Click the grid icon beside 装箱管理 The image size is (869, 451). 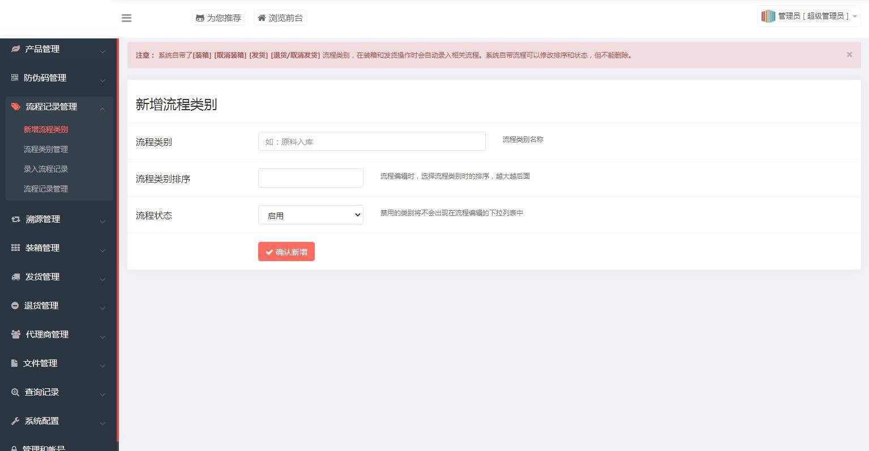click(15, 248)
